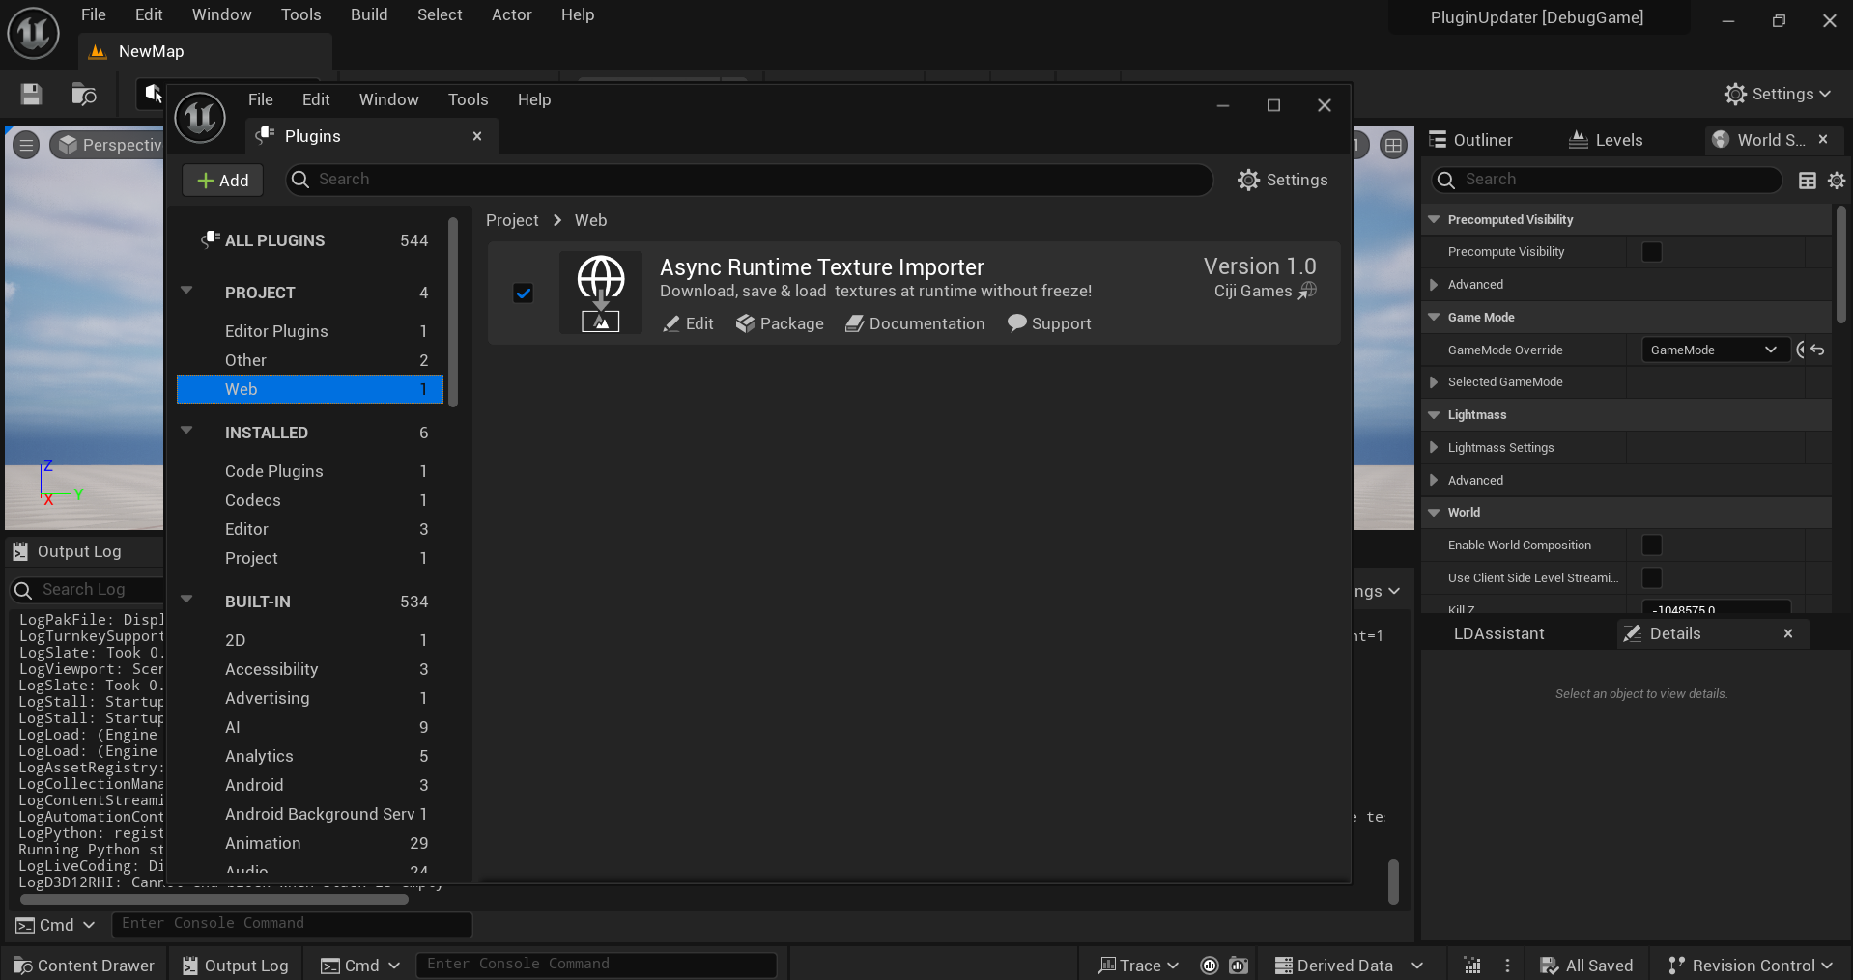The width and height of the screenshot is (1853, 980).
Task: Open GameMode Override dropdown
Action: click(1715, 350)
